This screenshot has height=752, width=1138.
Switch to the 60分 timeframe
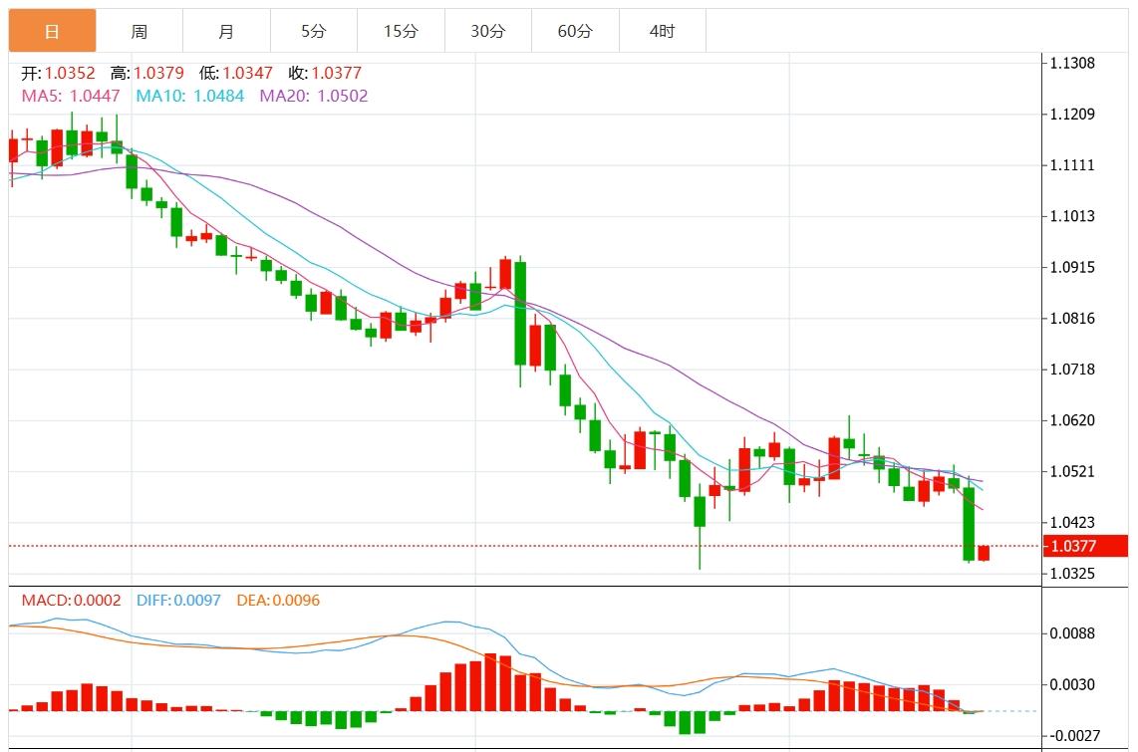coord(575,31)
